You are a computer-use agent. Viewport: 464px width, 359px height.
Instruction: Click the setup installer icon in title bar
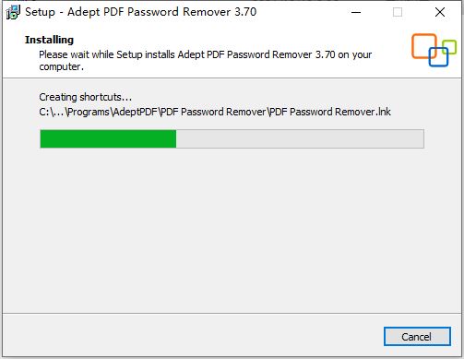point(13,12)
